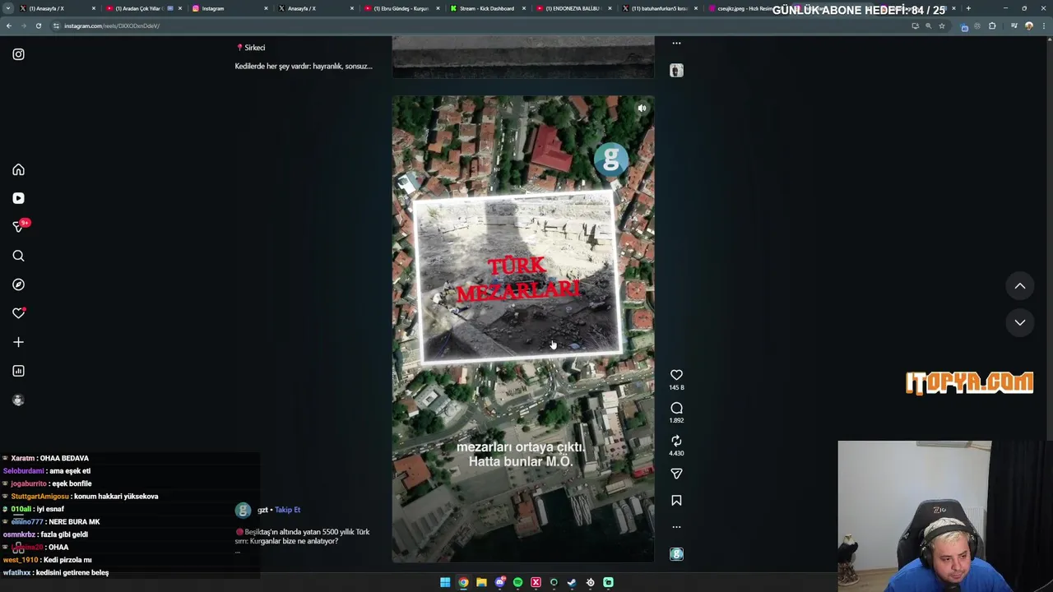Click the browser back arrow

9,25
